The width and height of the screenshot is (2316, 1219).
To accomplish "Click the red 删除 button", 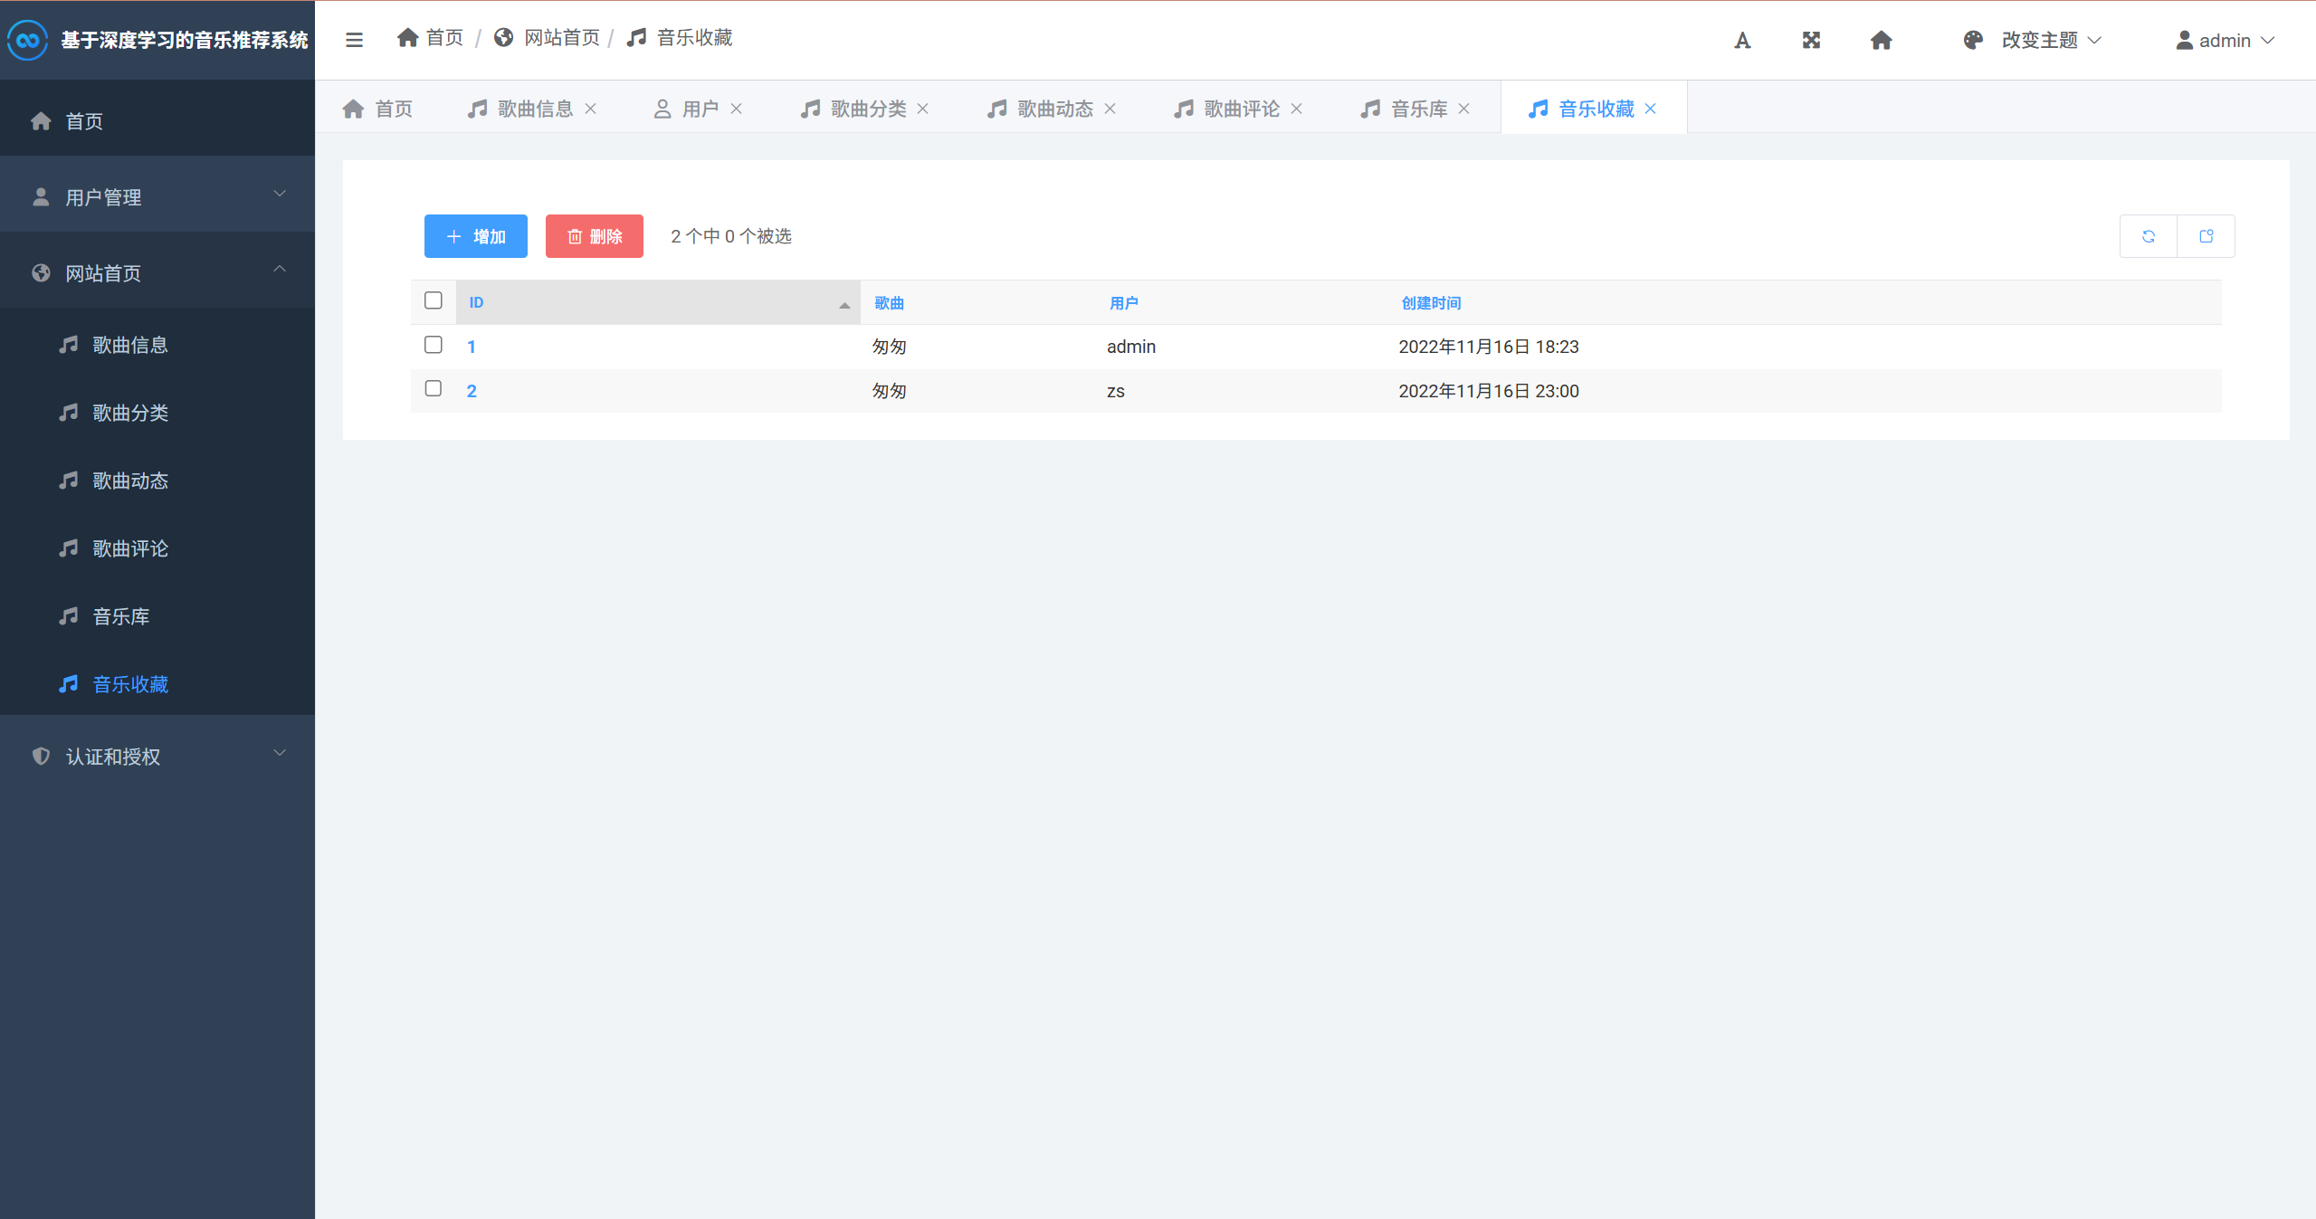I will pos(595,236).
